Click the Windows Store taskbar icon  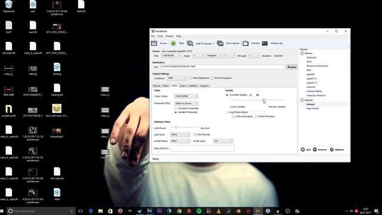[110, 211]
